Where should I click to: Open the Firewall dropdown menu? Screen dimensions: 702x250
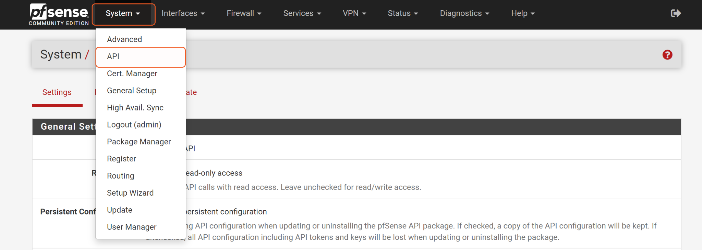[x=244, y=13]
